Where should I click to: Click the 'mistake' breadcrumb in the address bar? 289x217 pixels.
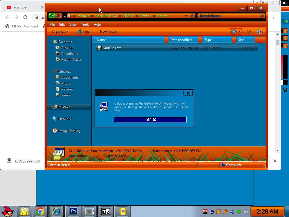[83, 16]
